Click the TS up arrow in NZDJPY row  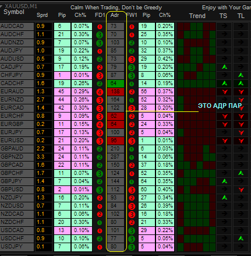[225, 198]
